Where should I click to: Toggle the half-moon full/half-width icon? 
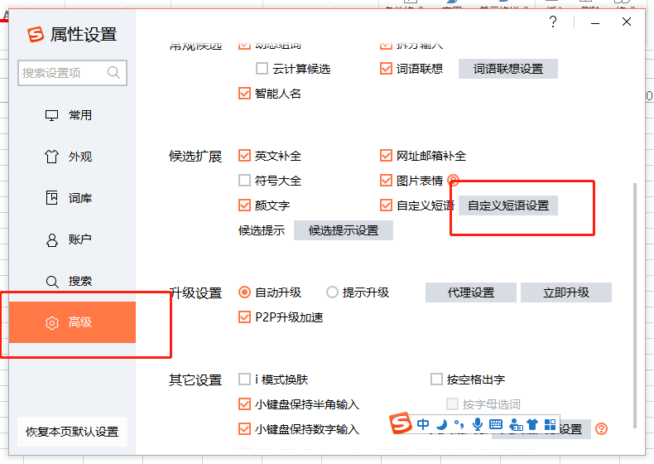(x=441, y=425)
